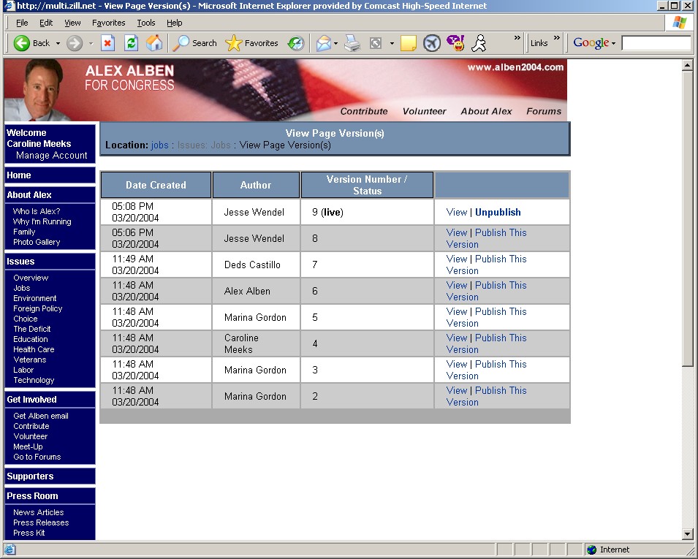This screenshot has height=559, width=698.
Task: Expand the Back button history dropdown
Action: click(58, 43)
